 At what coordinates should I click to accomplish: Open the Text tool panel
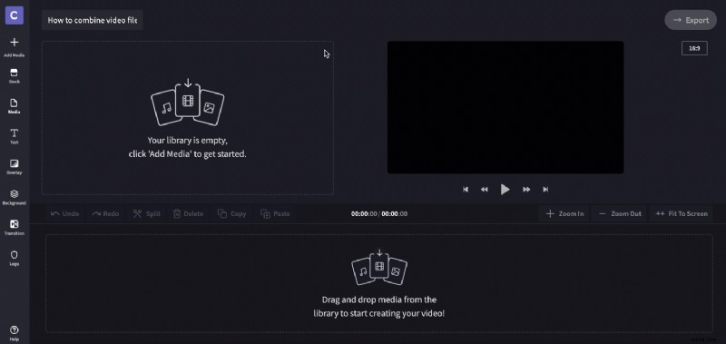tap(15, 136)
